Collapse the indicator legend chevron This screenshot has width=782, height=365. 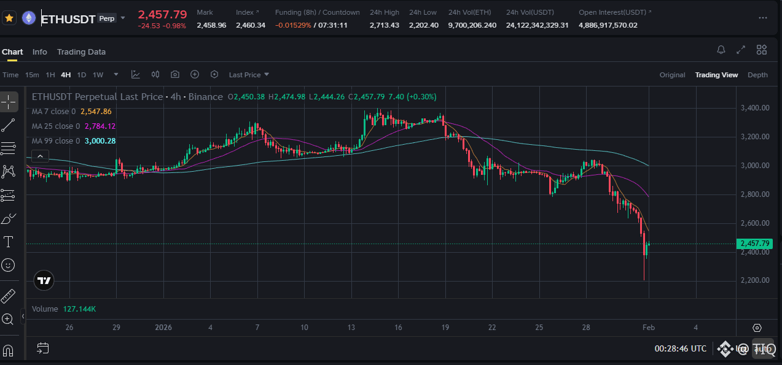point(39,156)
